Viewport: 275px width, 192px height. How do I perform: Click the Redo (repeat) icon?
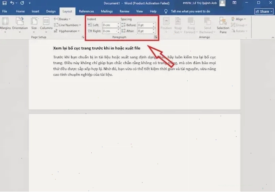[x=22, y=3]
